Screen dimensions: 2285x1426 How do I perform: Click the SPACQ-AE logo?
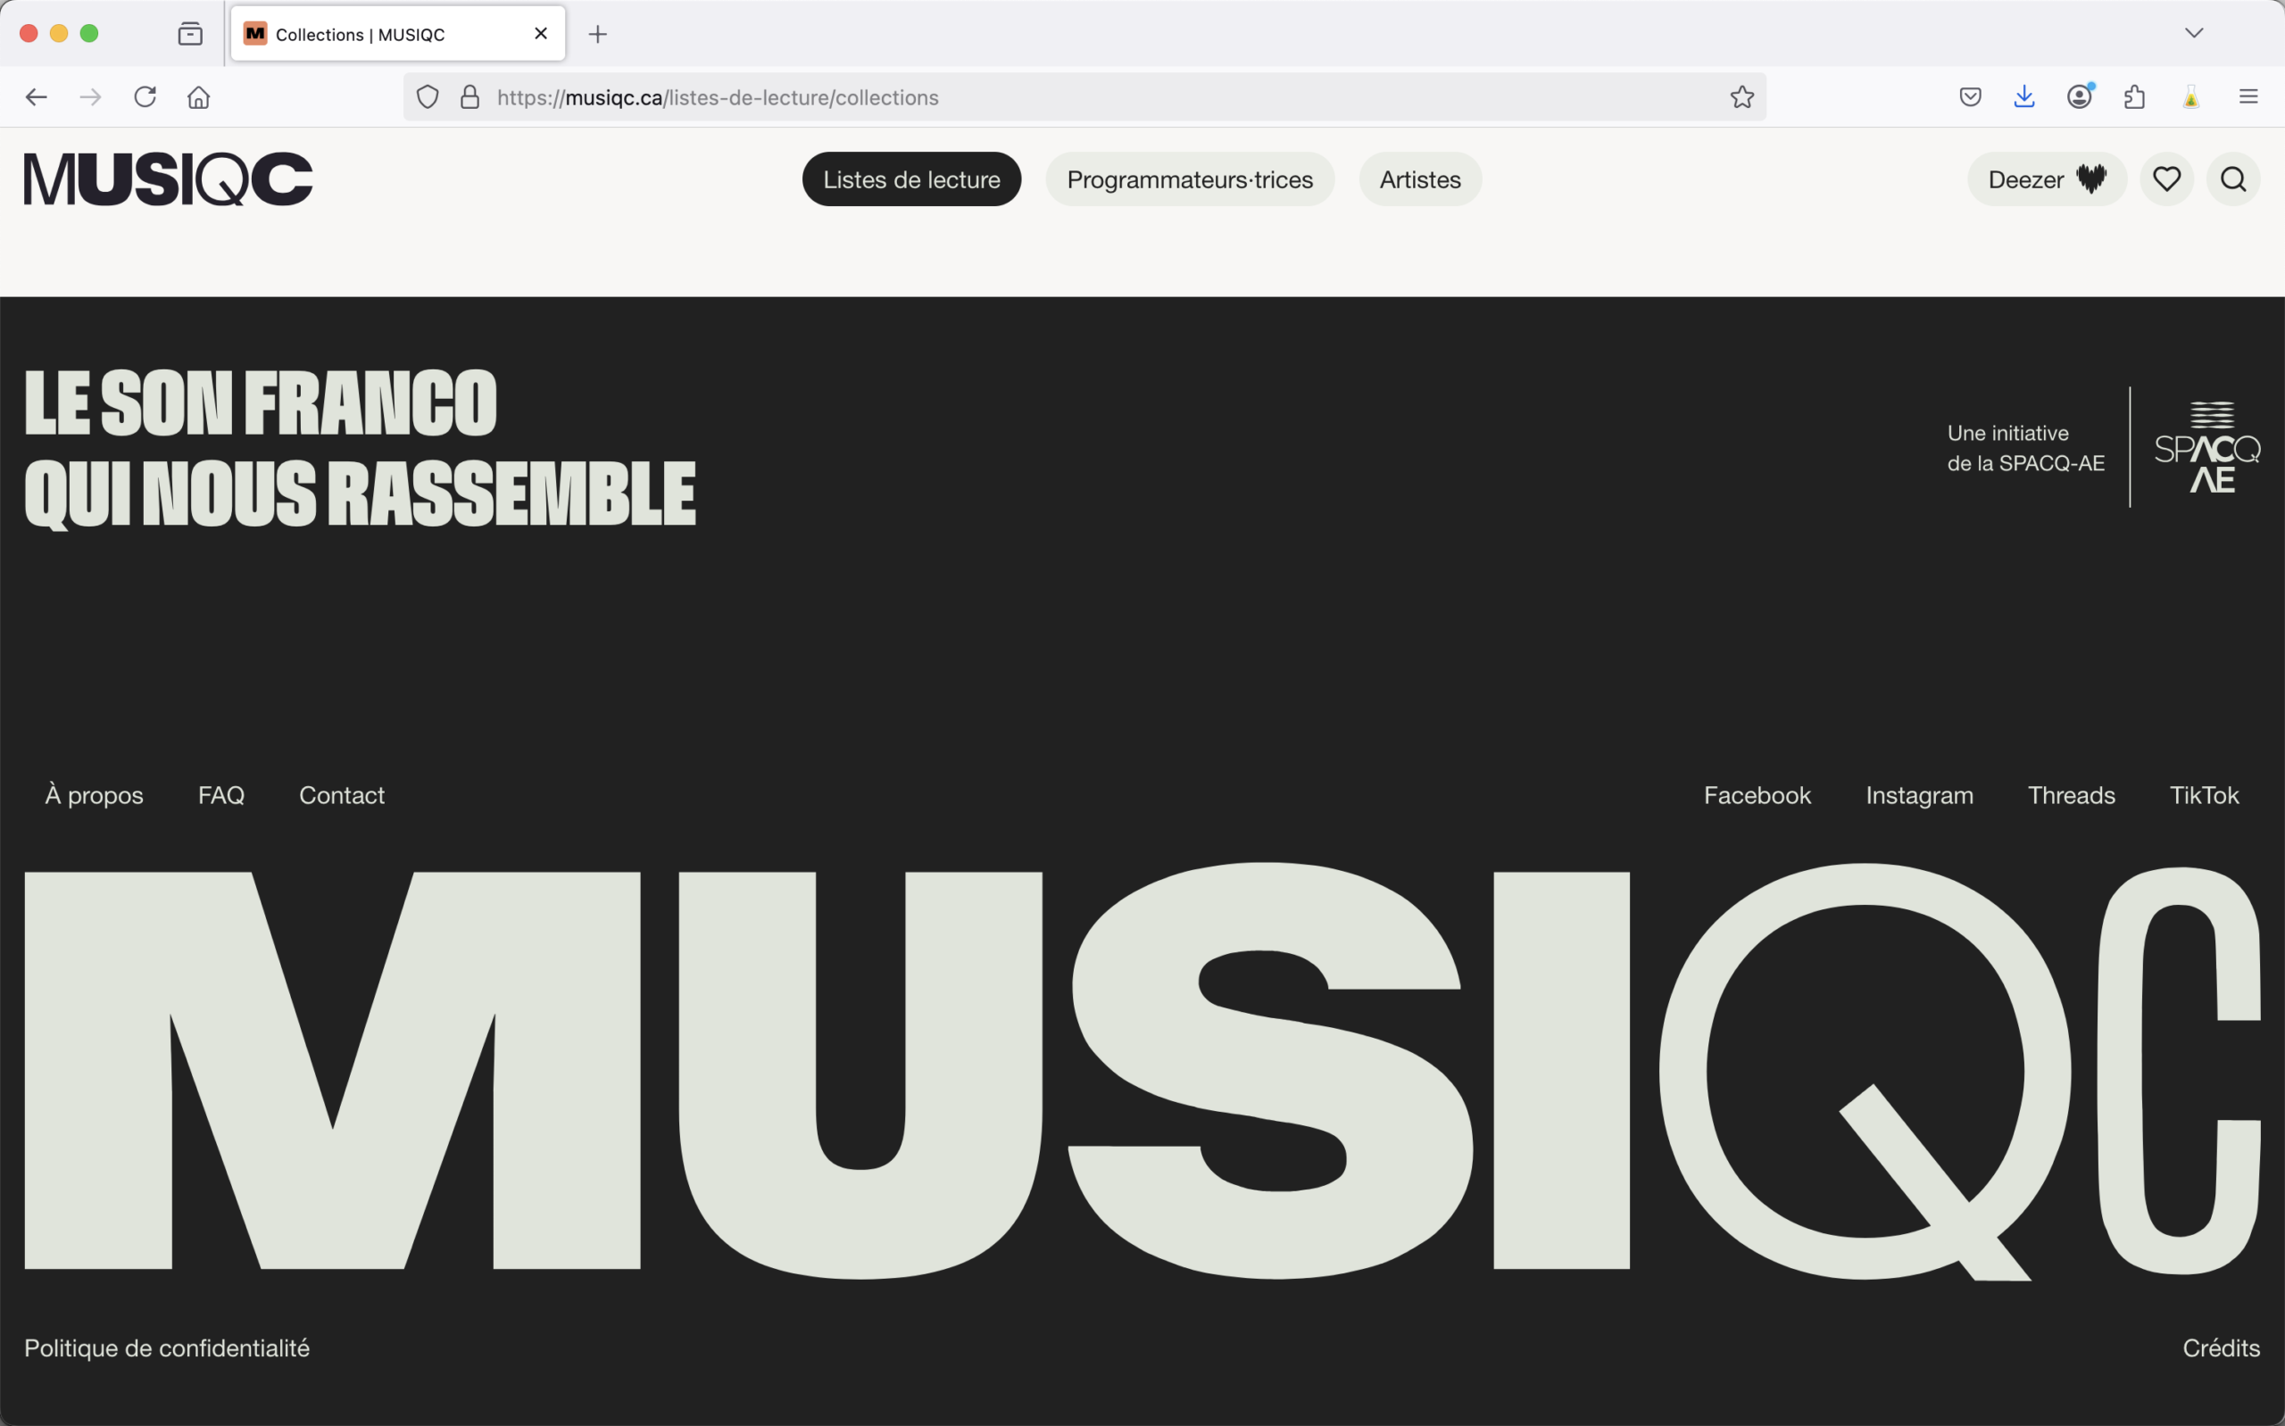(2207, 447)
